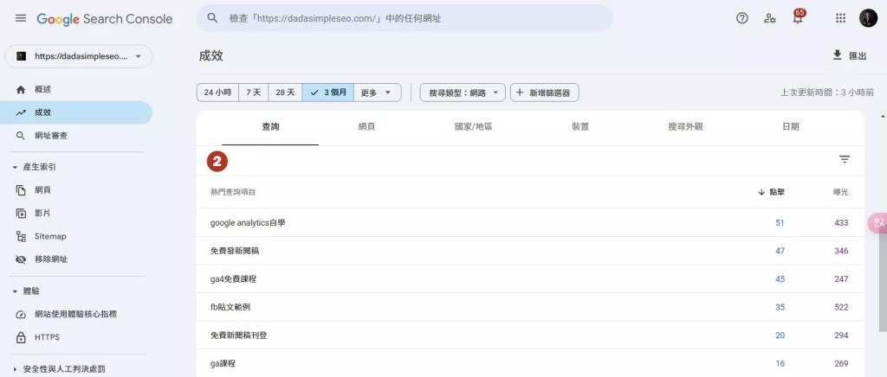Click the Google Search Console logo
Viewport: 887px width, 377px height.
coord(105,19)
